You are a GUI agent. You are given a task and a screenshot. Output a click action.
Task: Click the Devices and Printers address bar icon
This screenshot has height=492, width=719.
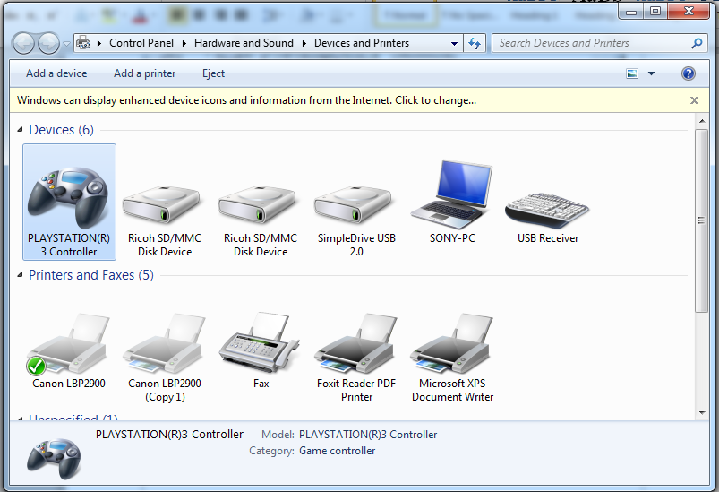(83, 43)
